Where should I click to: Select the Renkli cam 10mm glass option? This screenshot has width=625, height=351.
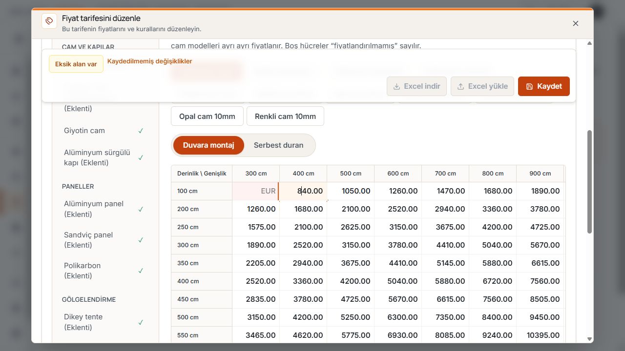(x=285, y=116)
